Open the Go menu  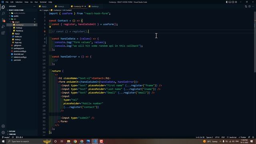click(x=31, y=2)
